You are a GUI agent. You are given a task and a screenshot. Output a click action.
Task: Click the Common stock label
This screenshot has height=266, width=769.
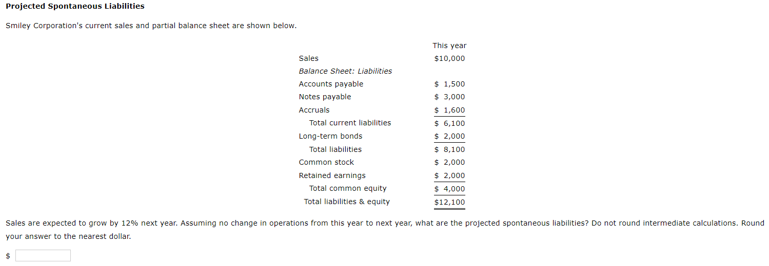(326, 162)
